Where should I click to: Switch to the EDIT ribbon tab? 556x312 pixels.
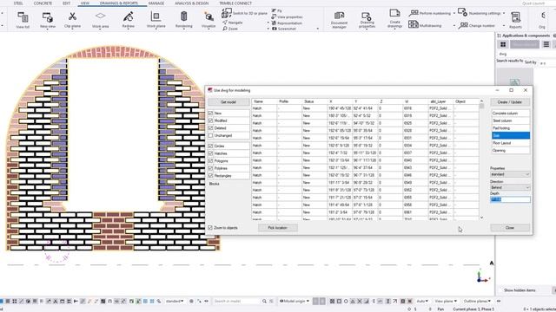(66, 3)
